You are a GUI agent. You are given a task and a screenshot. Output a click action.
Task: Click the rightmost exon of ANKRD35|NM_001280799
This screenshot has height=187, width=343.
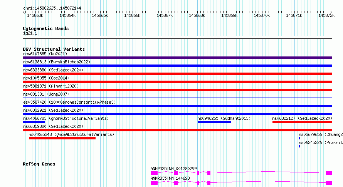(x=329, y=173)
